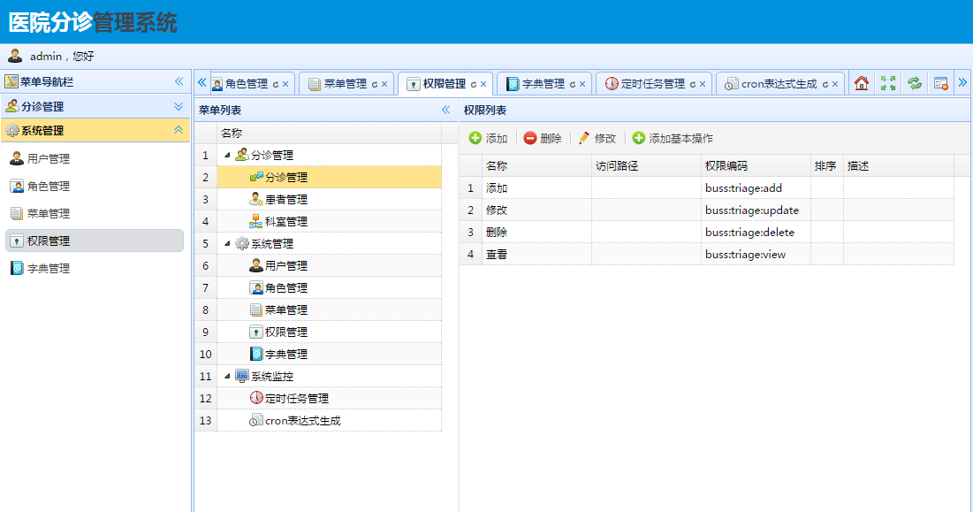973x512 pixels.
Task: Close the 定时任务管理 tab
Action: tap(703, 84)
